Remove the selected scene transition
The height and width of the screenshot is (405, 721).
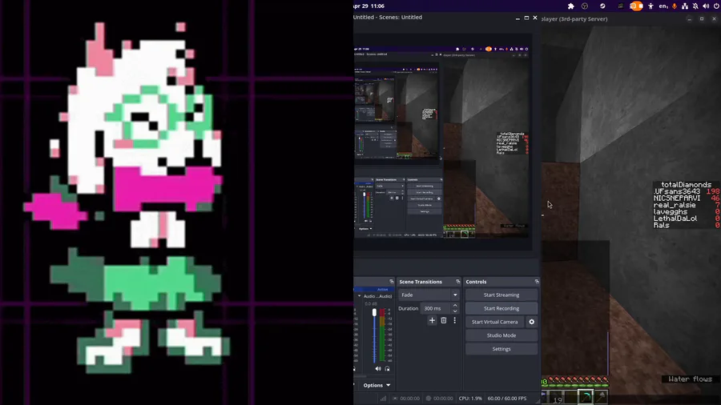coord(443,320)
